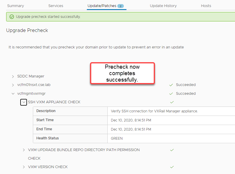The image size is (235, 174).
Task: Go to the Update History tab
Action: pyautogui.click(x=163, y=6)
